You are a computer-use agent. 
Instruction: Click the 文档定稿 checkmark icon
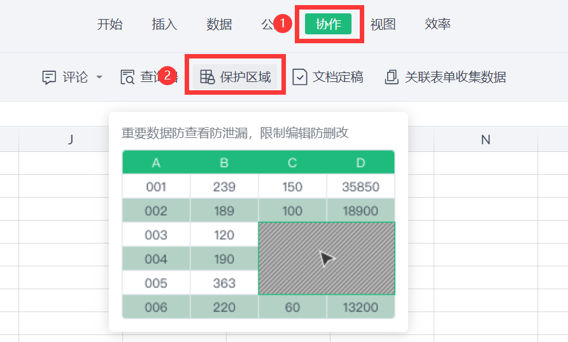pyautogui.click(x=299, y=77)
